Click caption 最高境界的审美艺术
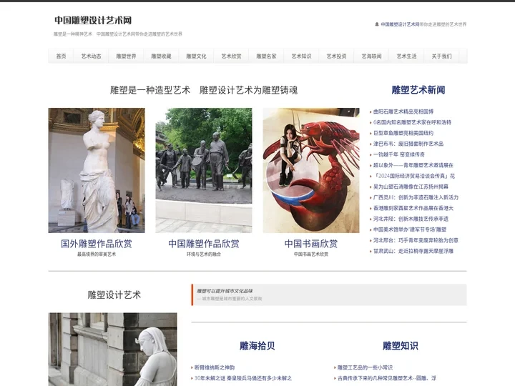This screenshot has height=386, width=515. click(97, 254)
